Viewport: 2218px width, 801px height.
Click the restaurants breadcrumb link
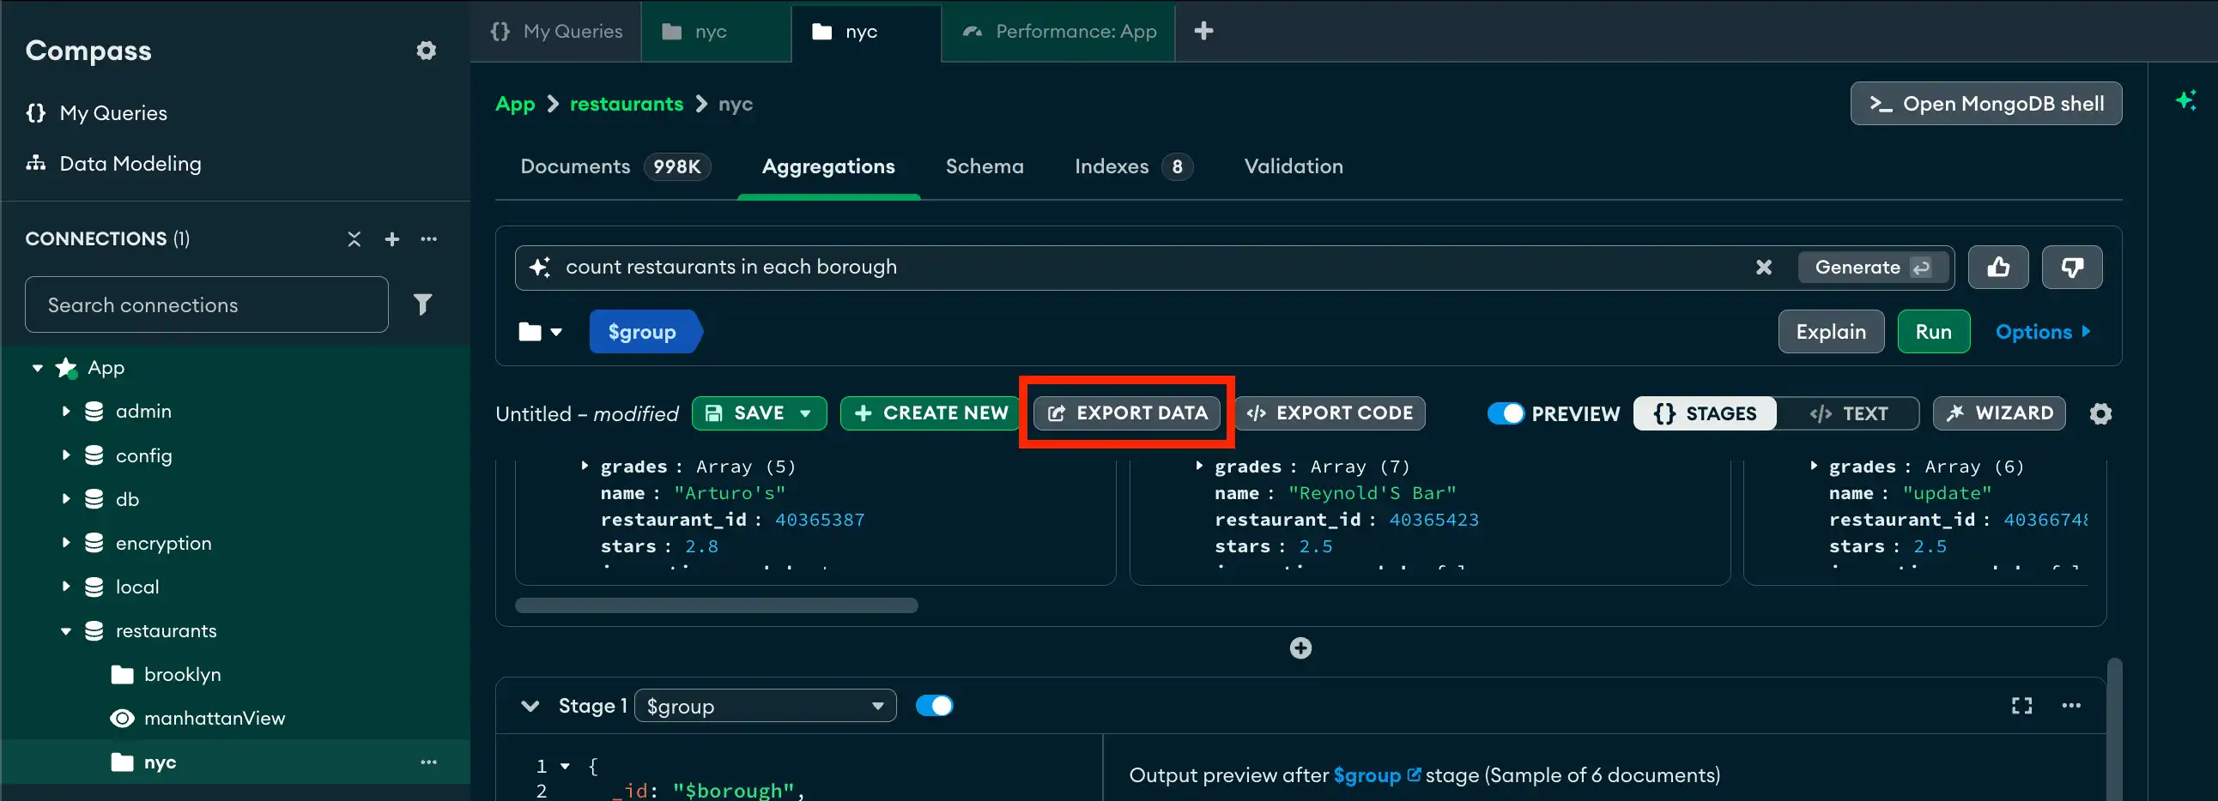(x=626, y=103)
